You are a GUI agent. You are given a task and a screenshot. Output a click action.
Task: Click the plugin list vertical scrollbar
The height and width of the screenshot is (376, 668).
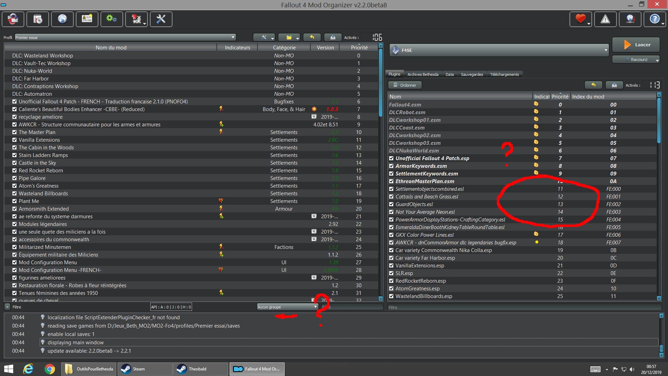[659, 196]
